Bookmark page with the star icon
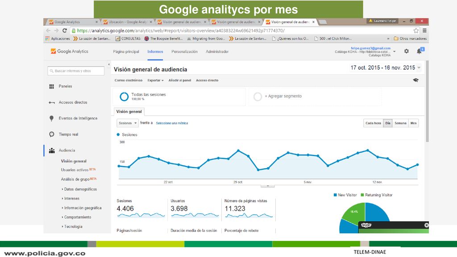This screenshot has width=457, height=257. pos(416,30)
